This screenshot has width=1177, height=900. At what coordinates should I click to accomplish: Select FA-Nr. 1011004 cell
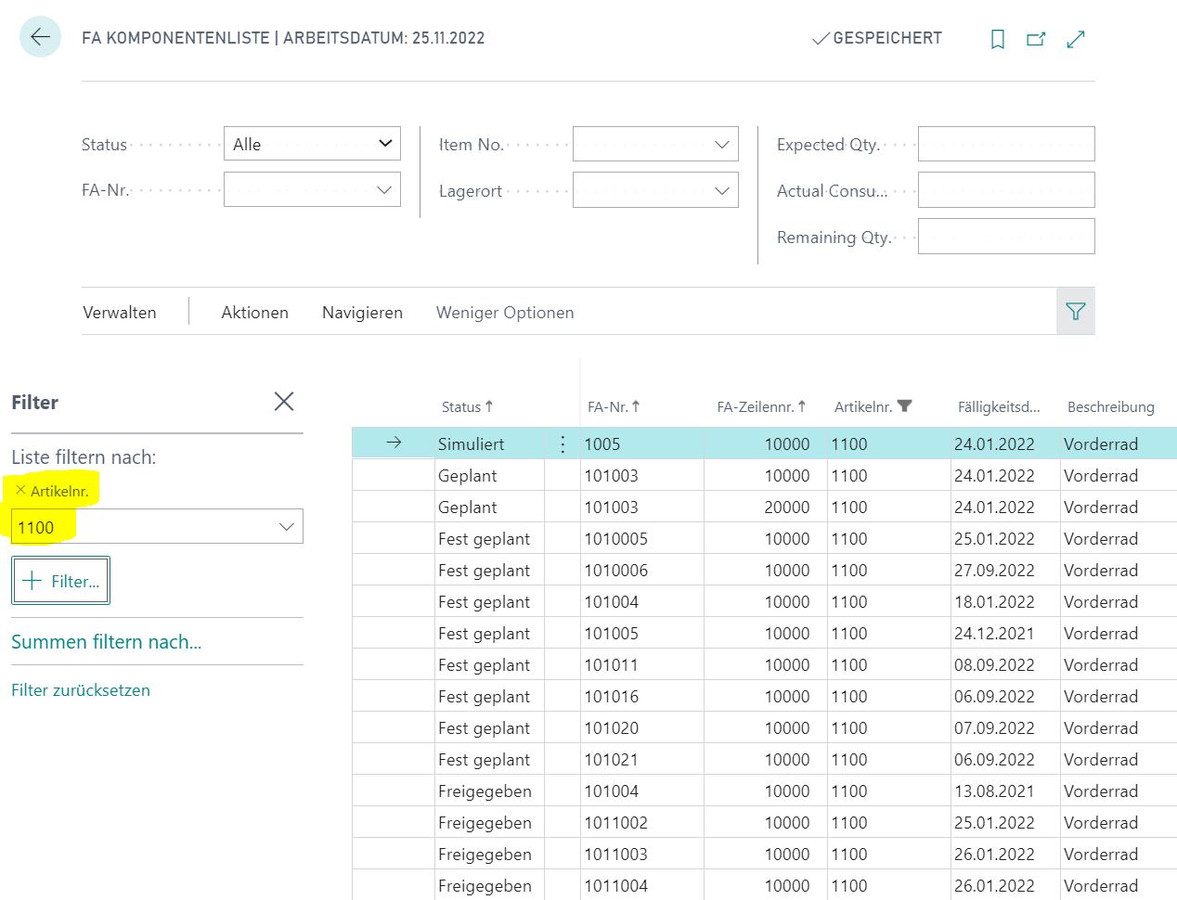[641, 885]
